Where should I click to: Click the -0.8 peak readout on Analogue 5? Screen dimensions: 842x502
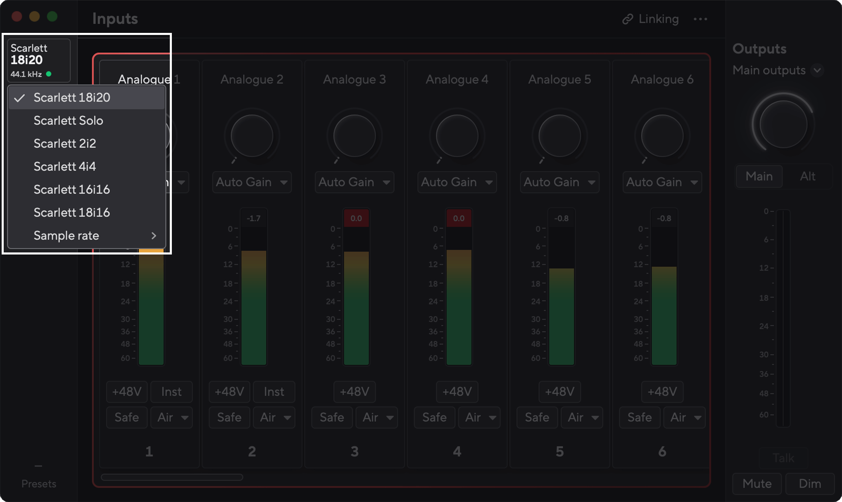pyautogui.click(x=562, y=218)
